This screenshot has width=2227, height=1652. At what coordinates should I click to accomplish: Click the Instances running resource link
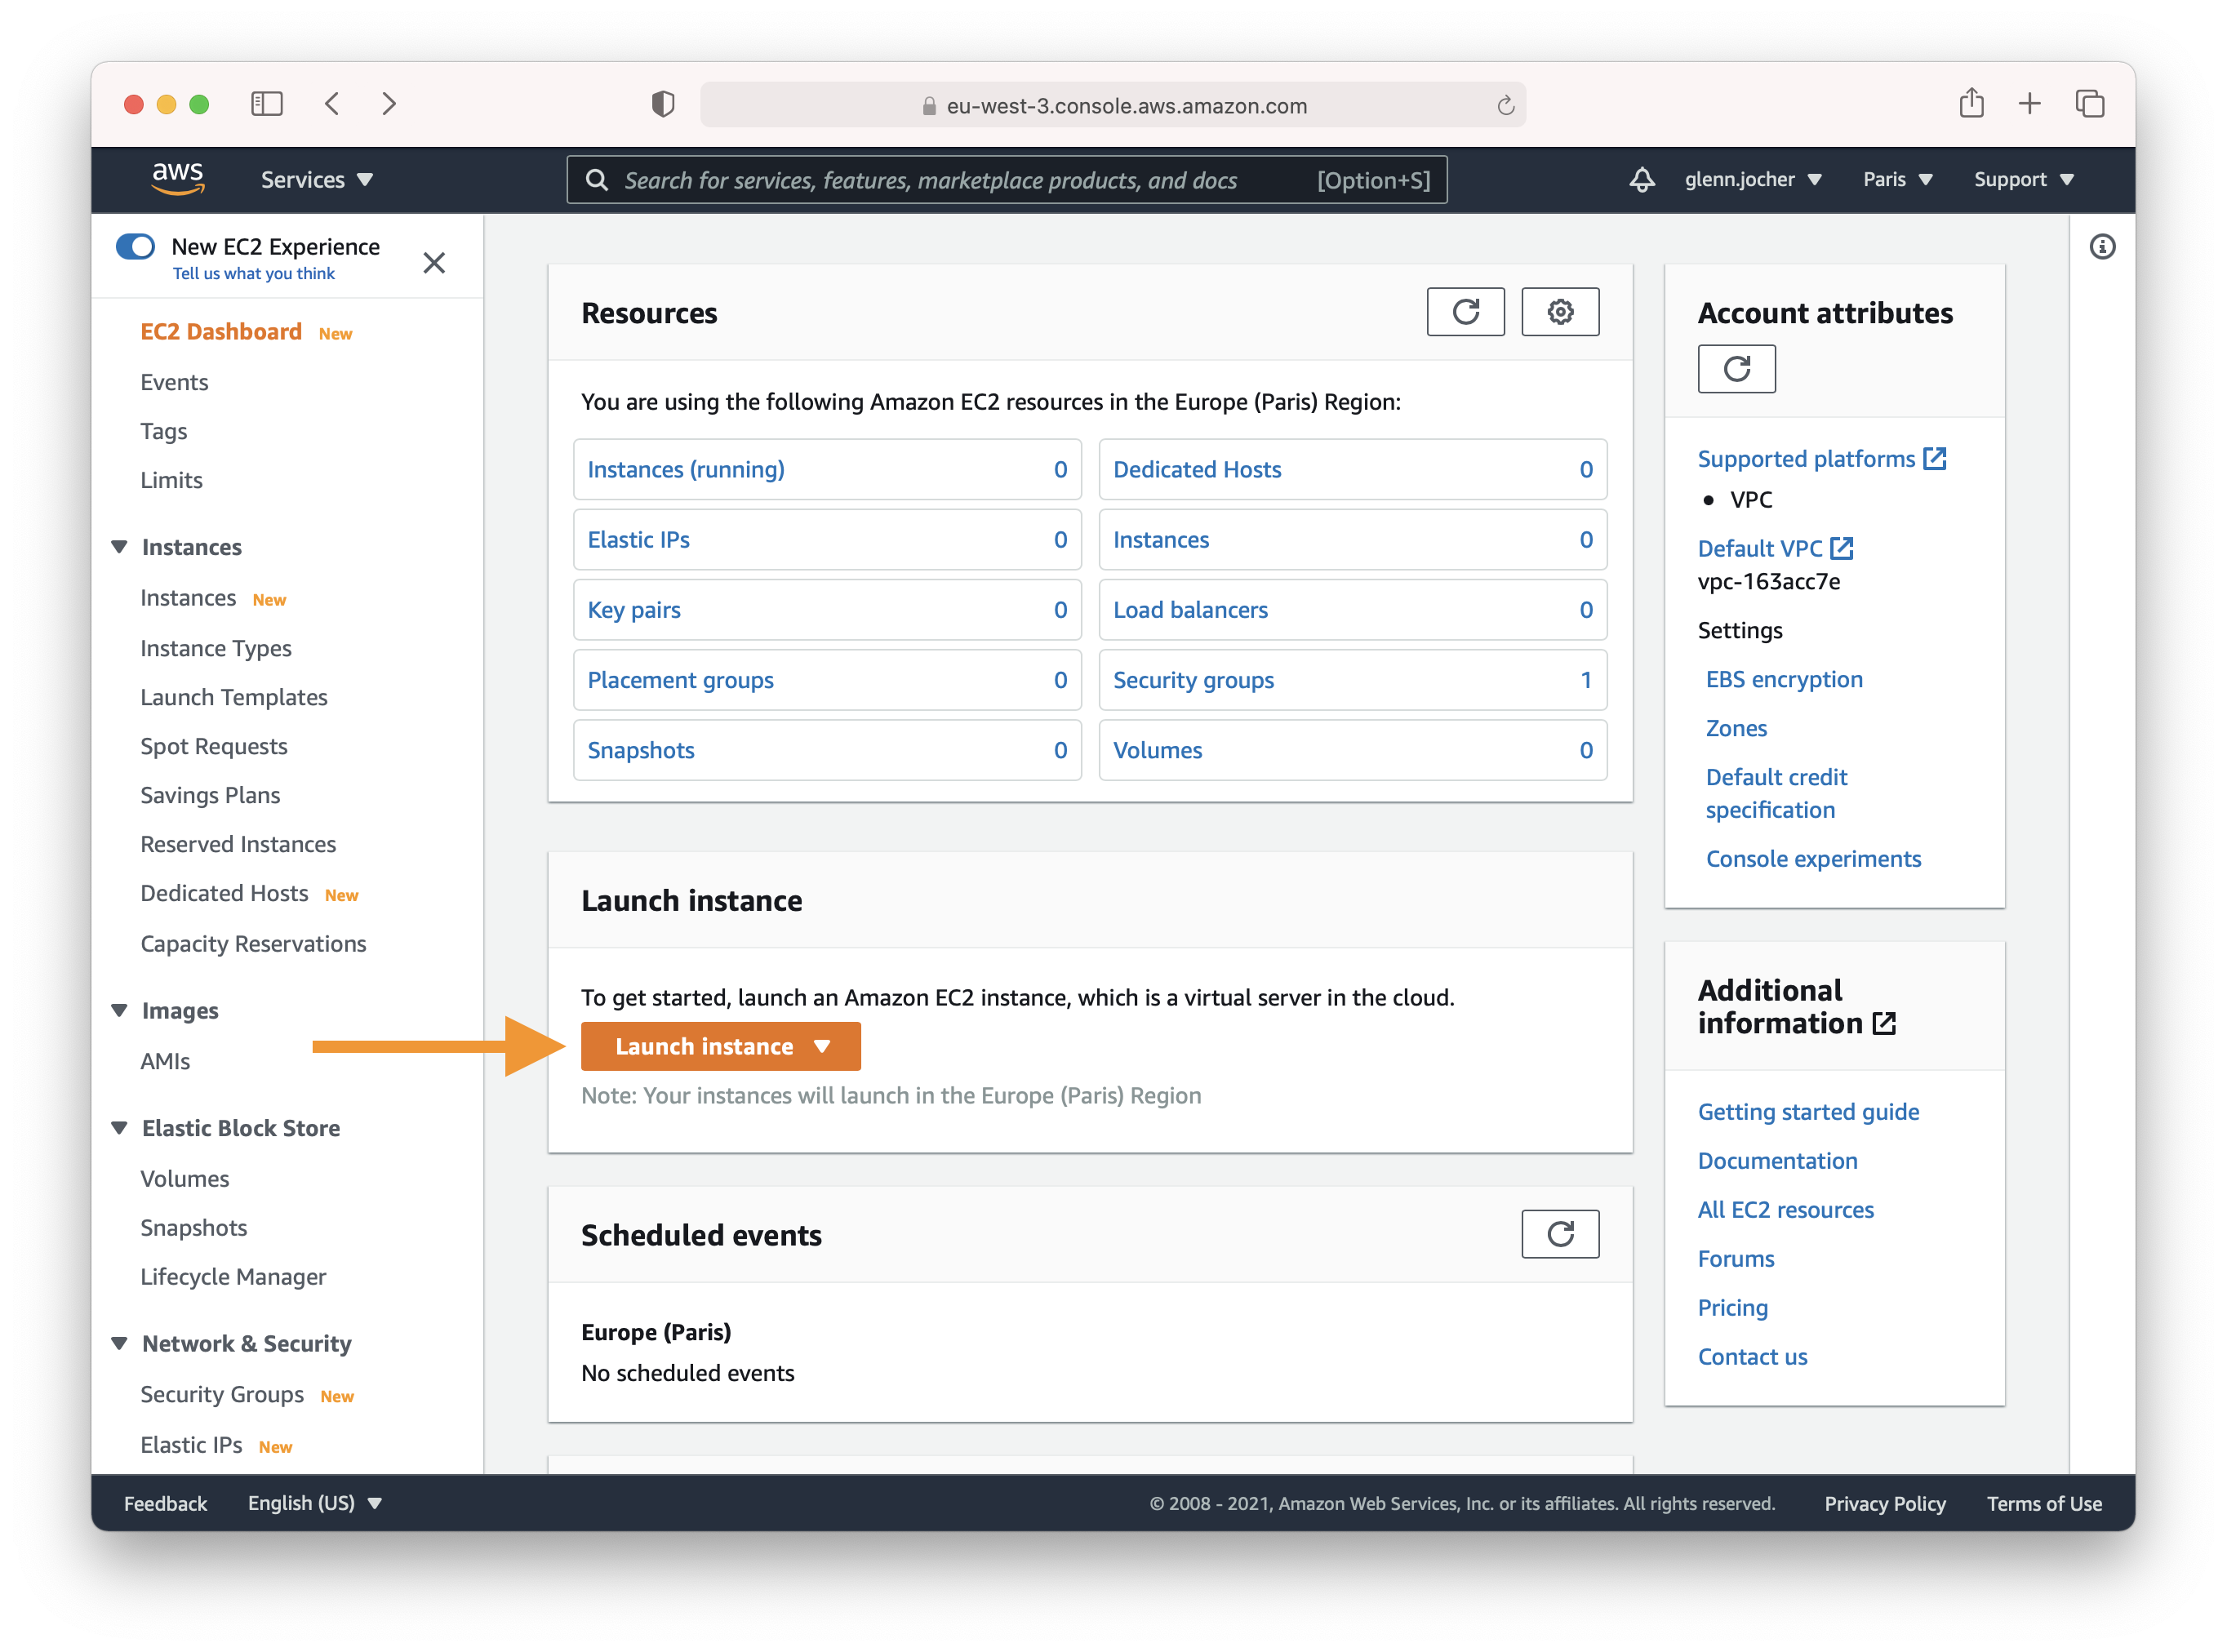(x=686, y=467)
